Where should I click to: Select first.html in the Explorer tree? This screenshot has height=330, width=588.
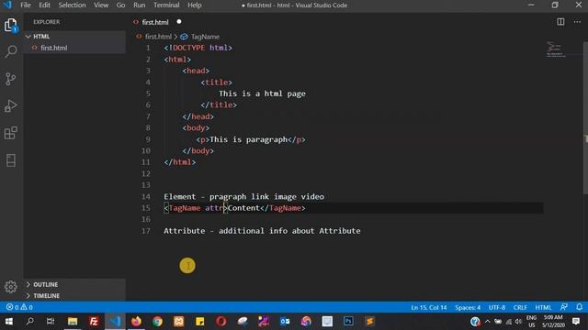74,48
